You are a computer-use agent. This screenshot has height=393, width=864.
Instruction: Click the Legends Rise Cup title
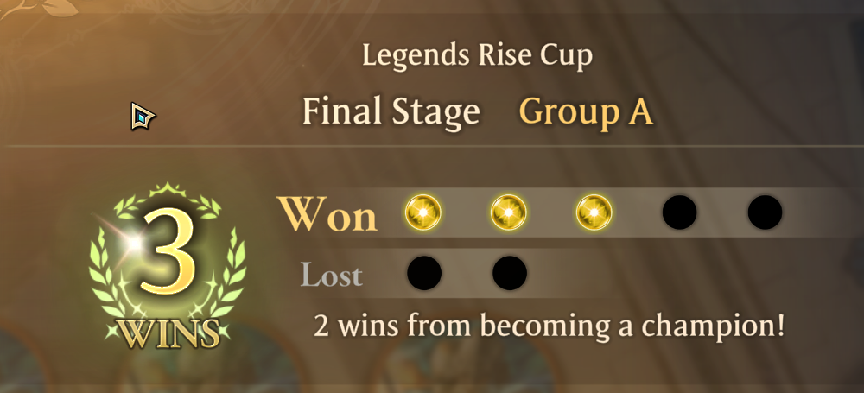[477, 55]
